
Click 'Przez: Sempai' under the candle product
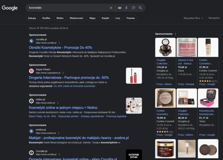[x=186, y=84]
